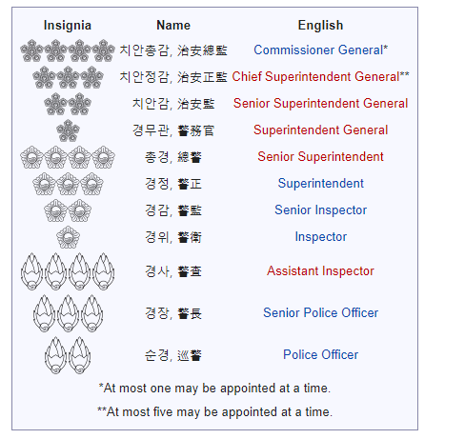This screenshot has width=465, height=439.
Task: Click the three leaf buds Senior Police Officer insignia
Action: tap(68, 313)
